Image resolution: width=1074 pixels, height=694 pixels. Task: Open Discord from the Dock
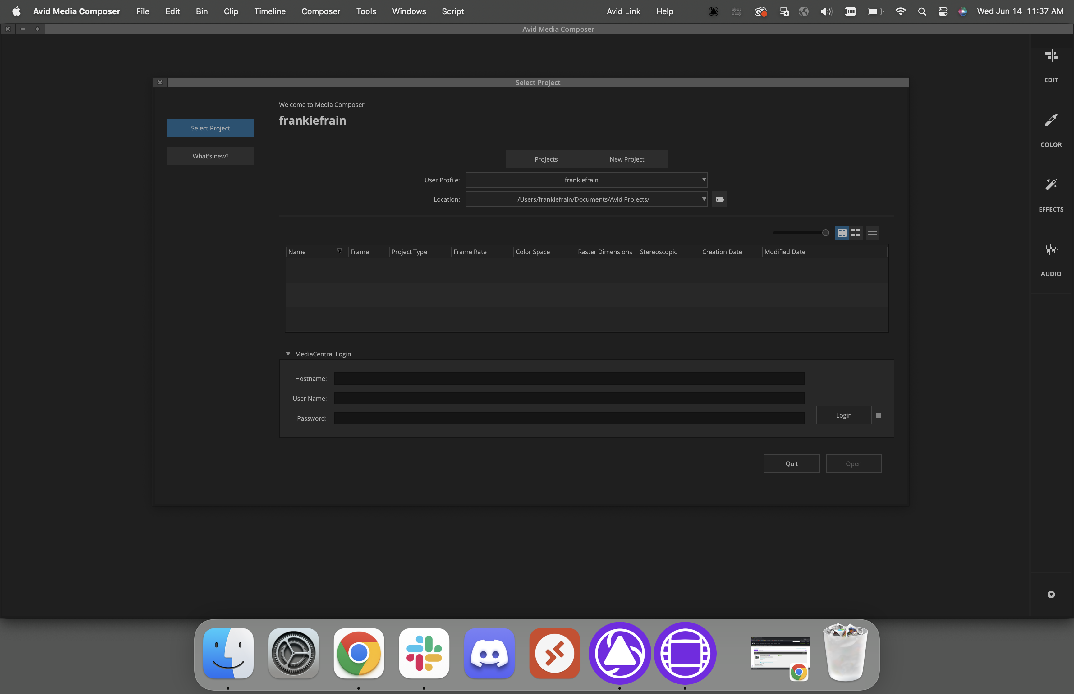pos(489,653)
